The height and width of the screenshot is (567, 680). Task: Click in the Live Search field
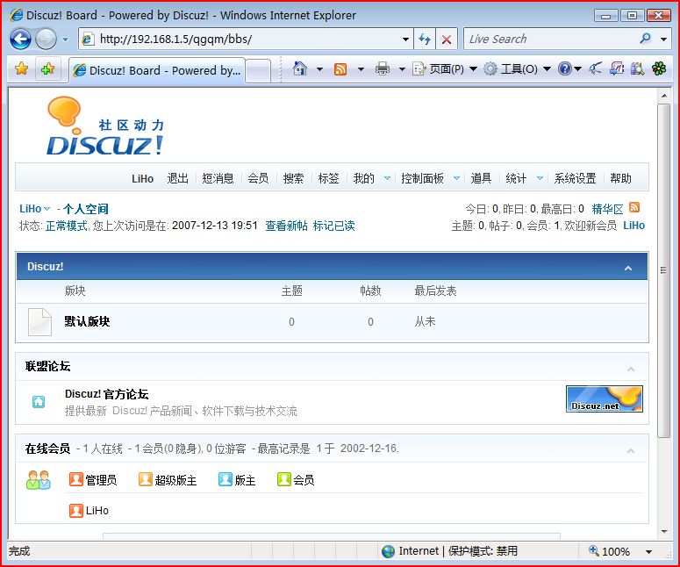pos(551,39)
